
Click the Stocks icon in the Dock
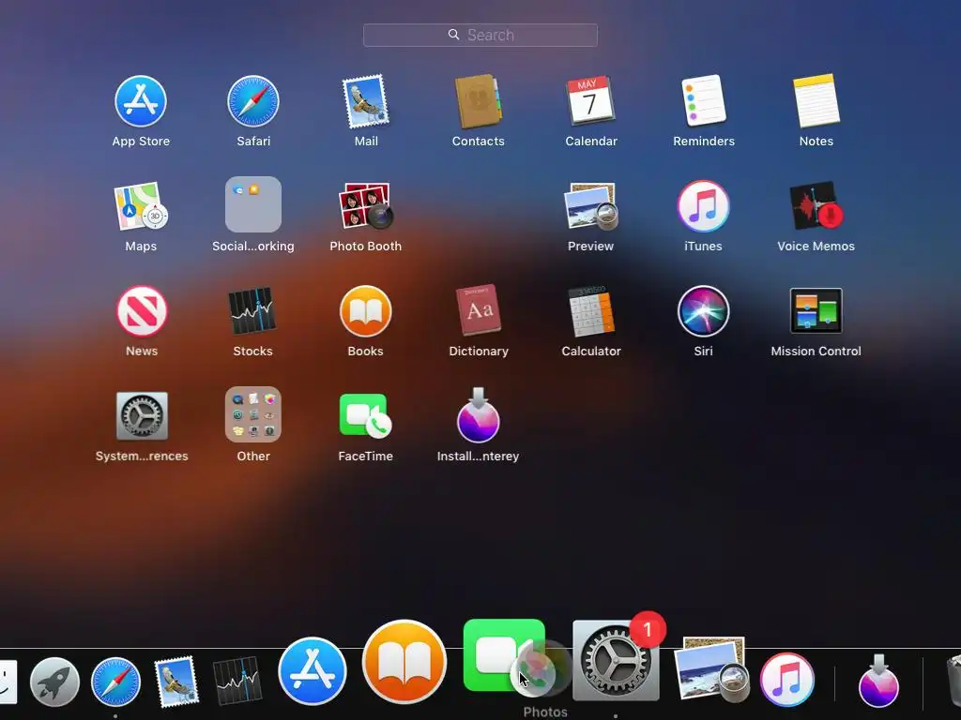click(x=237, y=681)
